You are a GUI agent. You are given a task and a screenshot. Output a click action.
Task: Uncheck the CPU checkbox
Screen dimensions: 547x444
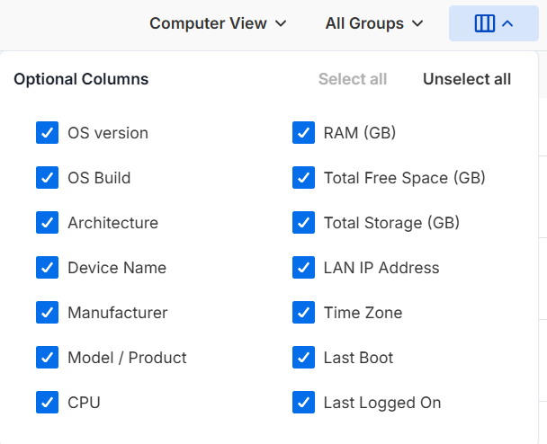(x=47, y=402)
